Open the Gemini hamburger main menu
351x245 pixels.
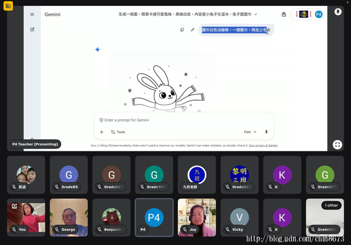click(32, 15)
